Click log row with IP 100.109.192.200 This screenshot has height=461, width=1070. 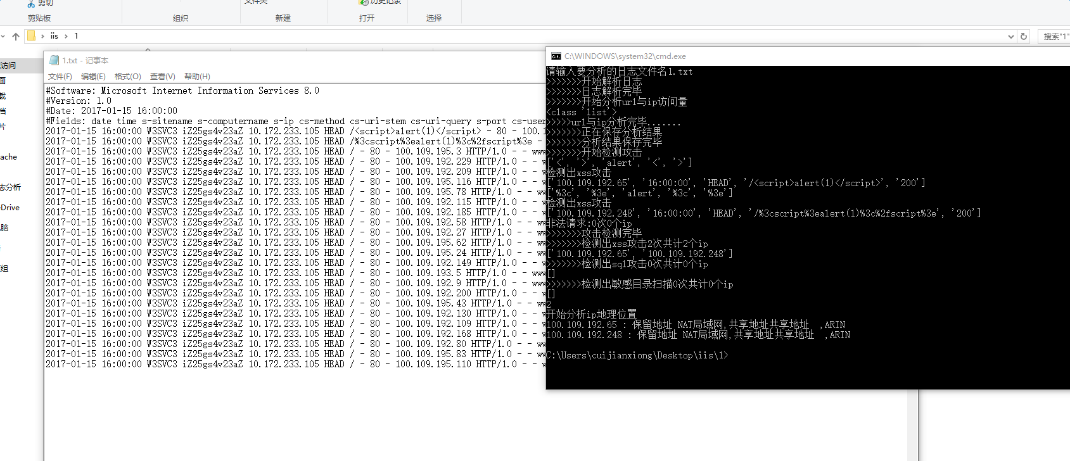pos(295,293)
